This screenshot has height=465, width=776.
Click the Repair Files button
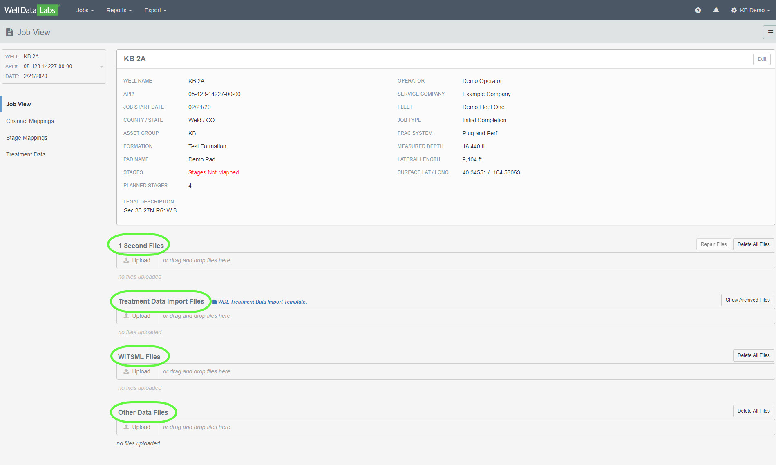point(713,244)
